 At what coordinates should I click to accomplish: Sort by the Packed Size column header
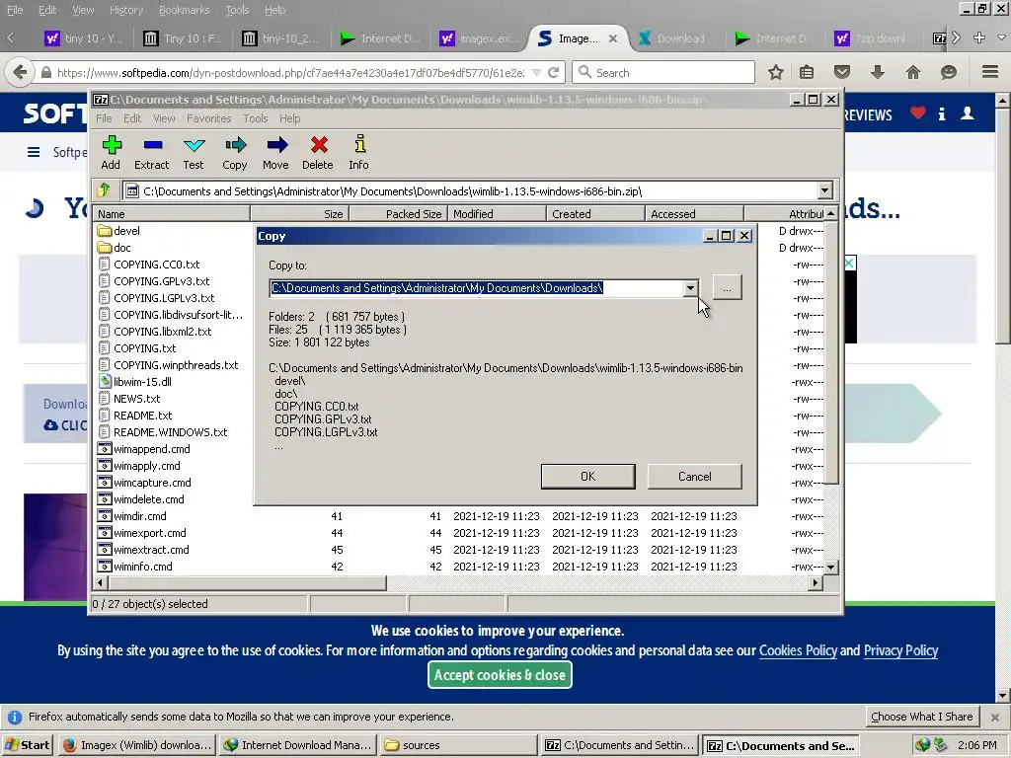tap(398, 214)
